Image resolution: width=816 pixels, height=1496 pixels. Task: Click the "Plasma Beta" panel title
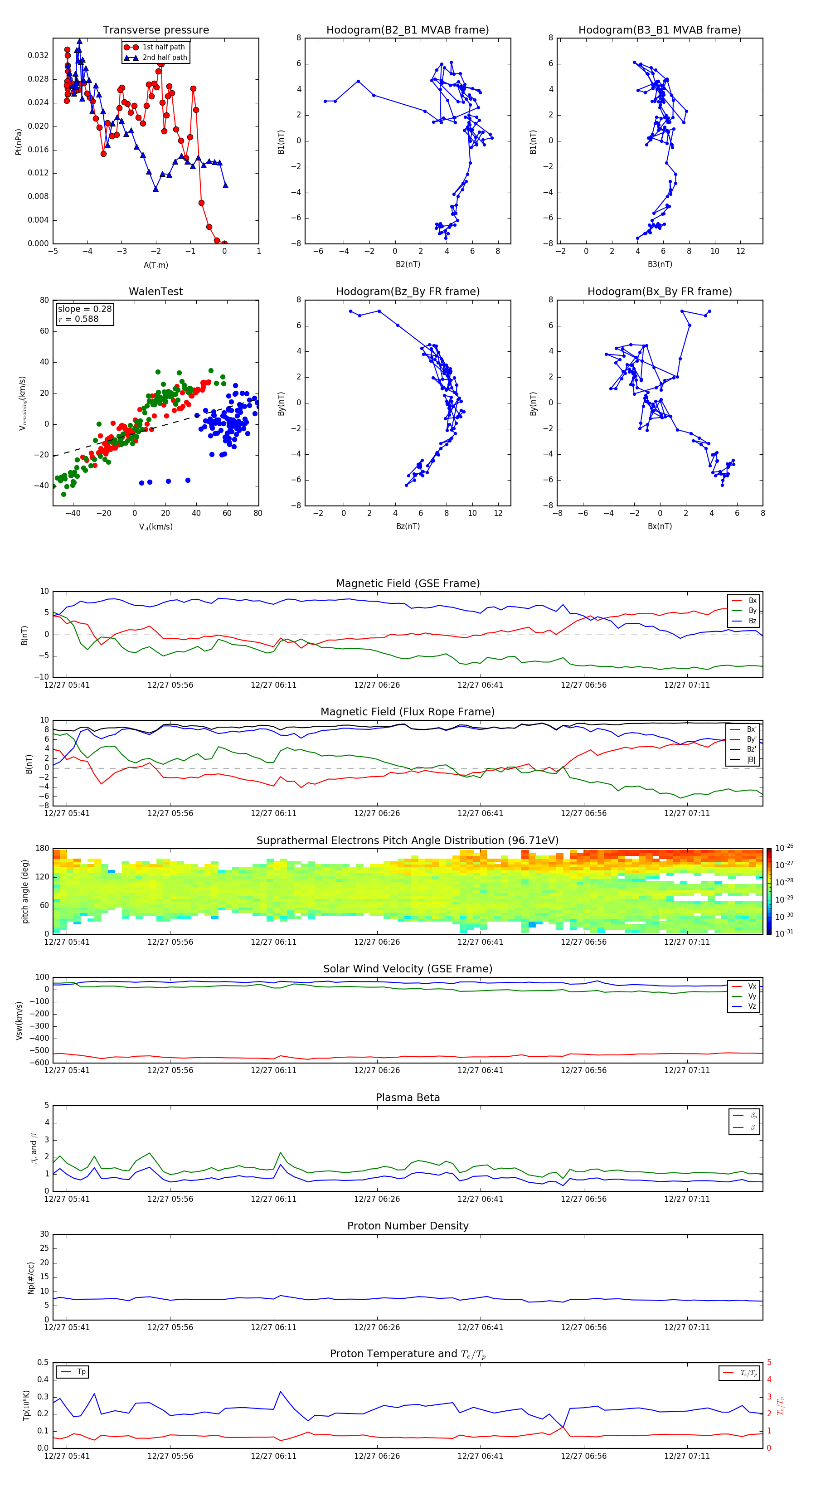click(x=408, y=1098)
